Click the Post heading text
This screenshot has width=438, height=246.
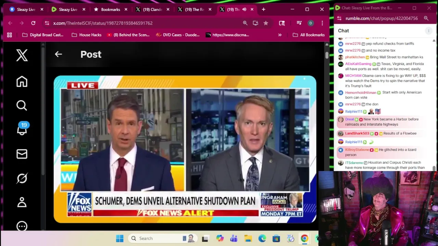91,54
